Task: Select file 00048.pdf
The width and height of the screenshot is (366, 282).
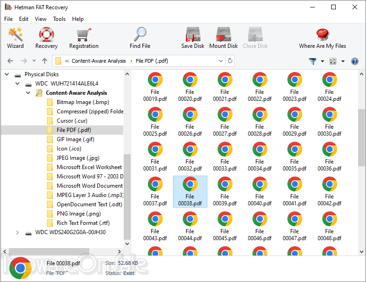Action: tap(329, 226)
